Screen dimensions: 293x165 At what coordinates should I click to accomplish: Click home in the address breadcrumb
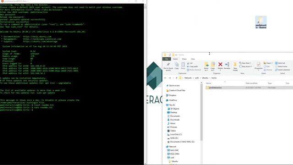(214, 78)
